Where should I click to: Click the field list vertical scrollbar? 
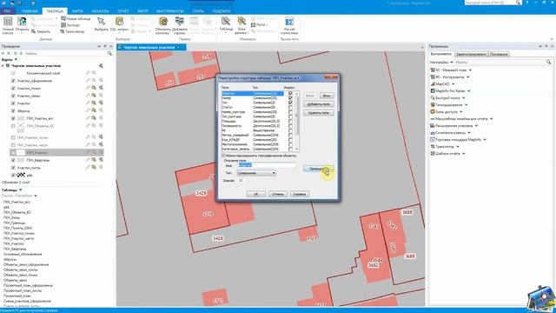[x=297, y=121]
